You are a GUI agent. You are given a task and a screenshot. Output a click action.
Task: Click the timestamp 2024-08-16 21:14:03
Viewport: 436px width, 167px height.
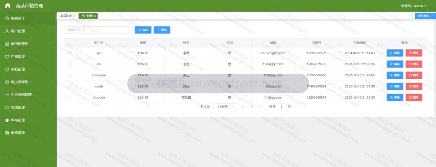point(360,53)
